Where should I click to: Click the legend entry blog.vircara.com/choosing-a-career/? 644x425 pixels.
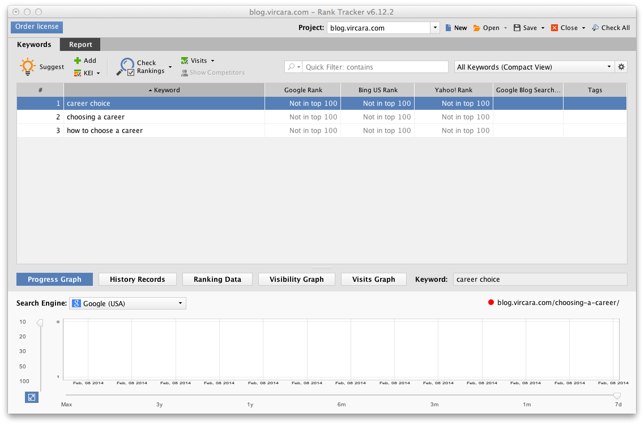pos(553,303)
